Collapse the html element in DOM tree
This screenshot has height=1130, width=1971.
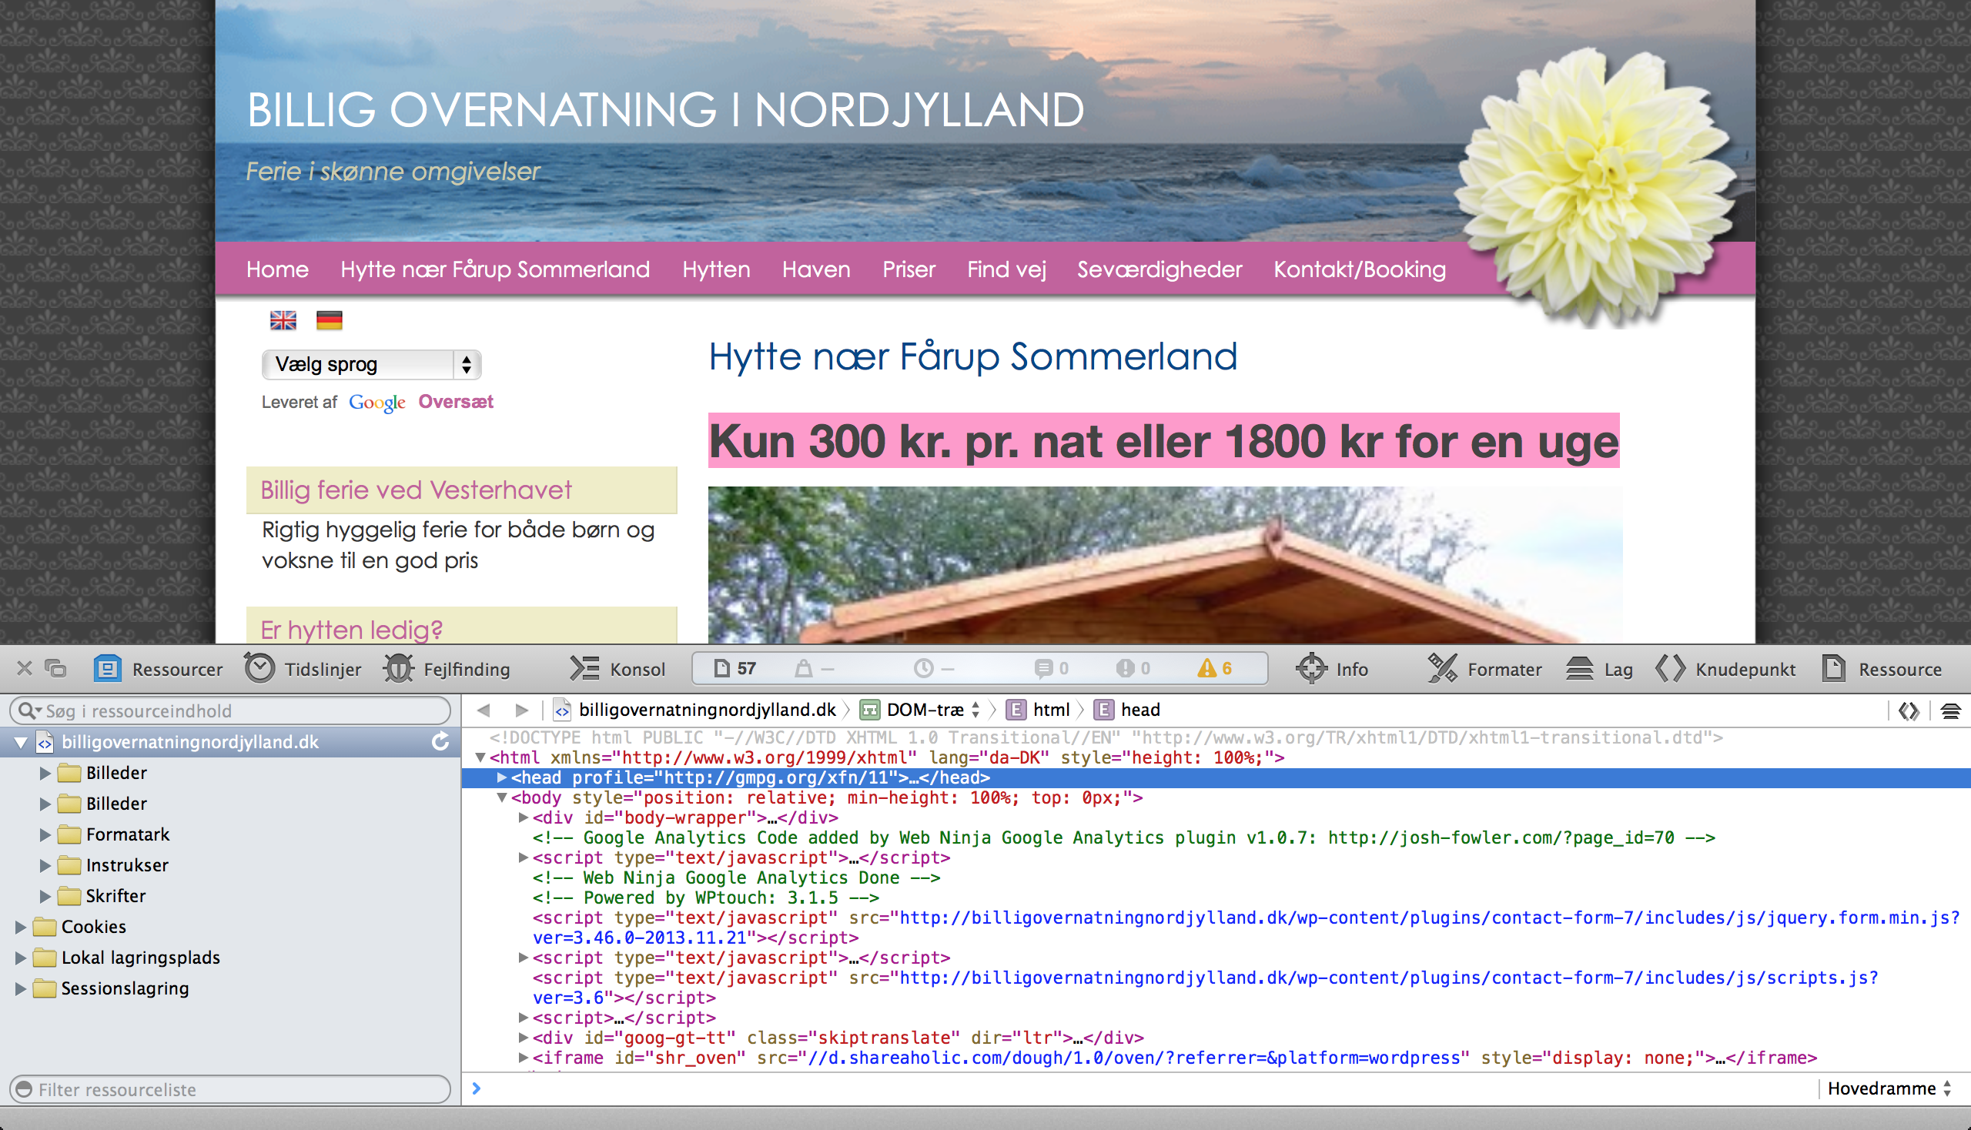click(x=480, y=757)
